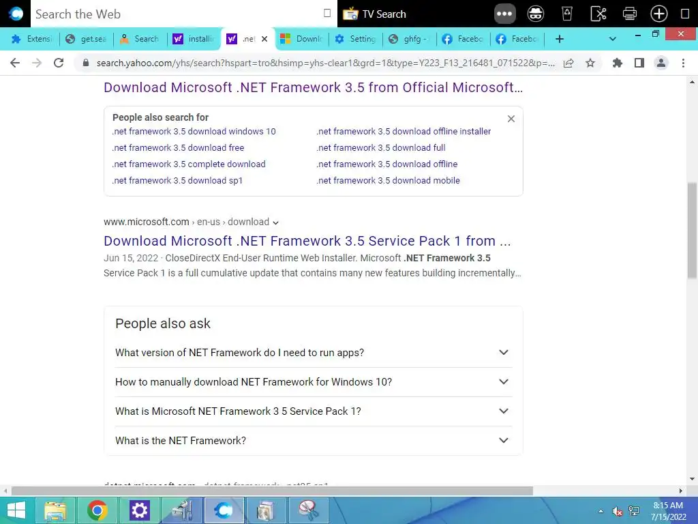Switch to the ghfg tab
The width and height of the screenshot is (698, 524).
point(409,39)
